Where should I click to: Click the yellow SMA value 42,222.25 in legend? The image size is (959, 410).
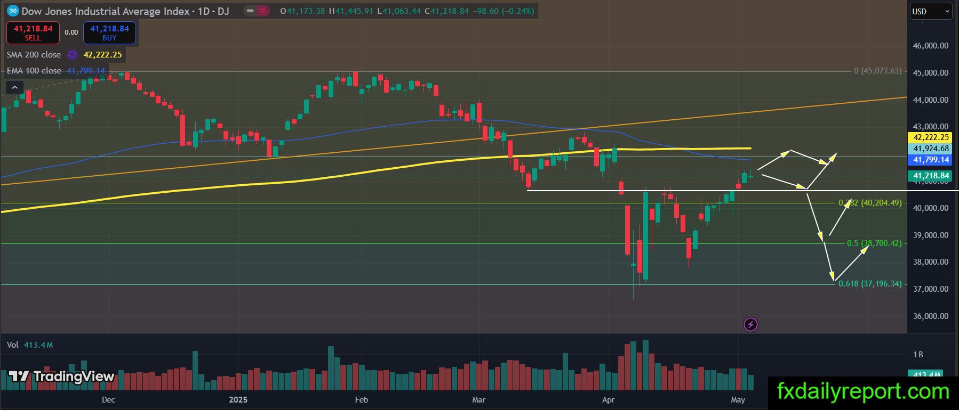pyautogui.click(x=103, y=54)
